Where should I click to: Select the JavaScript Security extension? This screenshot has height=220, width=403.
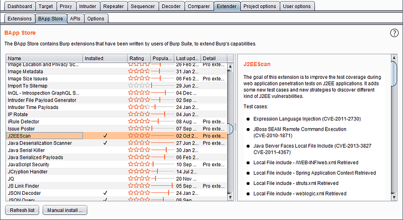(117, 164)
